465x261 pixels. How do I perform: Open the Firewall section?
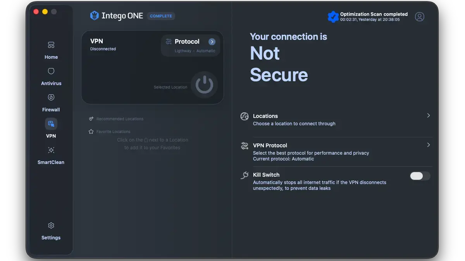(51, 102)
